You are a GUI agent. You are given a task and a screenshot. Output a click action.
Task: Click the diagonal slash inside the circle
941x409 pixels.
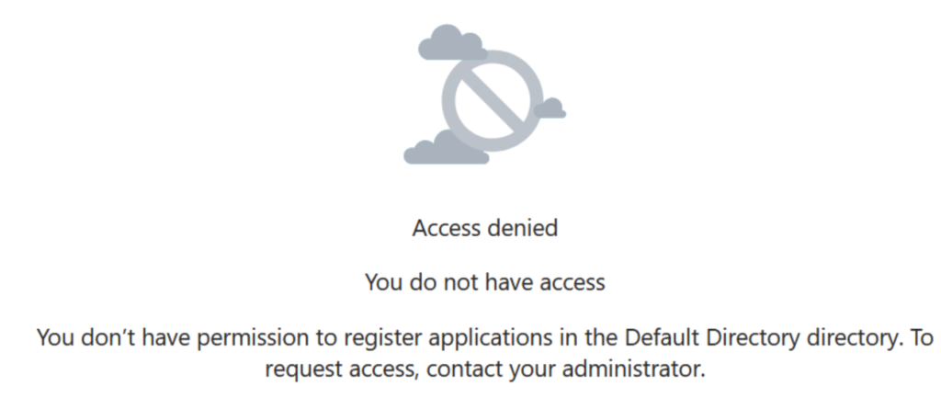[493, 101]
